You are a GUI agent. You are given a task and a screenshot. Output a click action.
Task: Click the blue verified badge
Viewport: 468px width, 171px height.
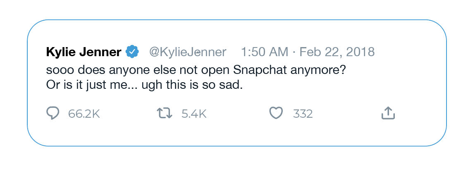tap(132, 52)
